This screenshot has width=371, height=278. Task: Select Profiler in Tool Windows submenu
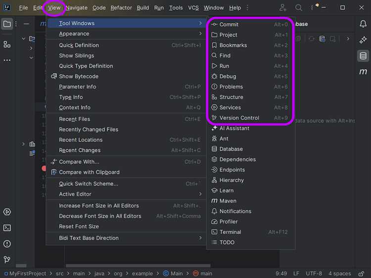click(250, 222)
